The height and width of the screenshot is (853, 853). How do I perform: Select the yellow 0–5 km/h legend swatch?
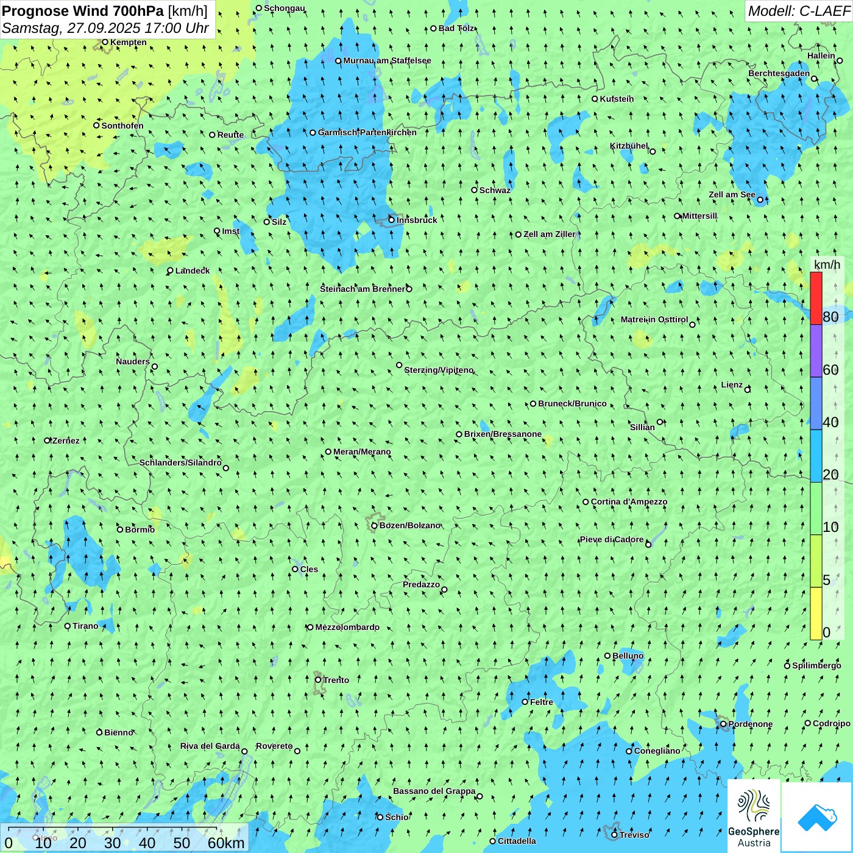pyautogui.click(x=816, y=614)
